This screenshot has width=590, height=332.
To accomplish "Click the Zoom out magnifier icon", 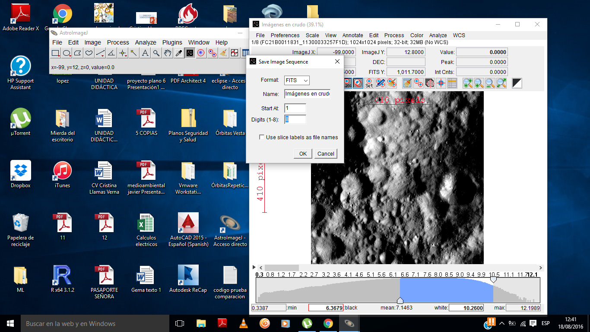I will coord(490,83).
